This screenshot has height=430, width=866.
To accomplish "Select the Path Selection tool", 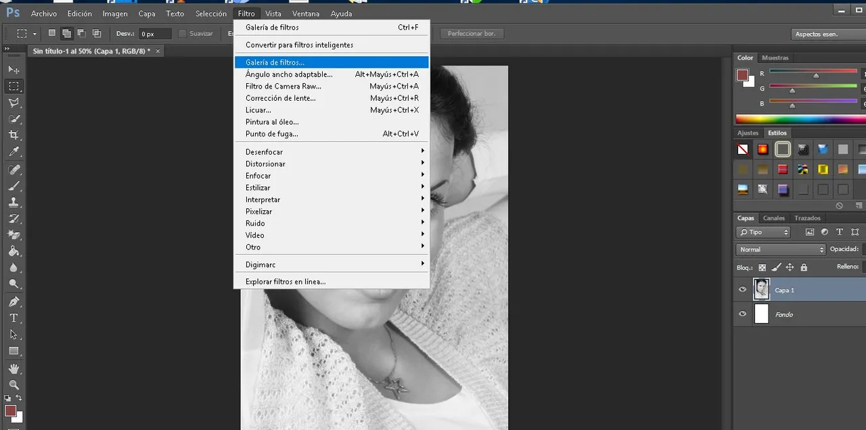I will pos(14,334).
